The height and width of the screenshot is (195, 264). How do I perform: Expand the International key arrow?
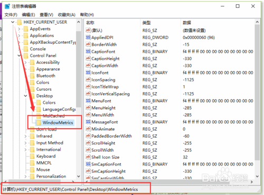pyautogui.click(x=25, y=150)
